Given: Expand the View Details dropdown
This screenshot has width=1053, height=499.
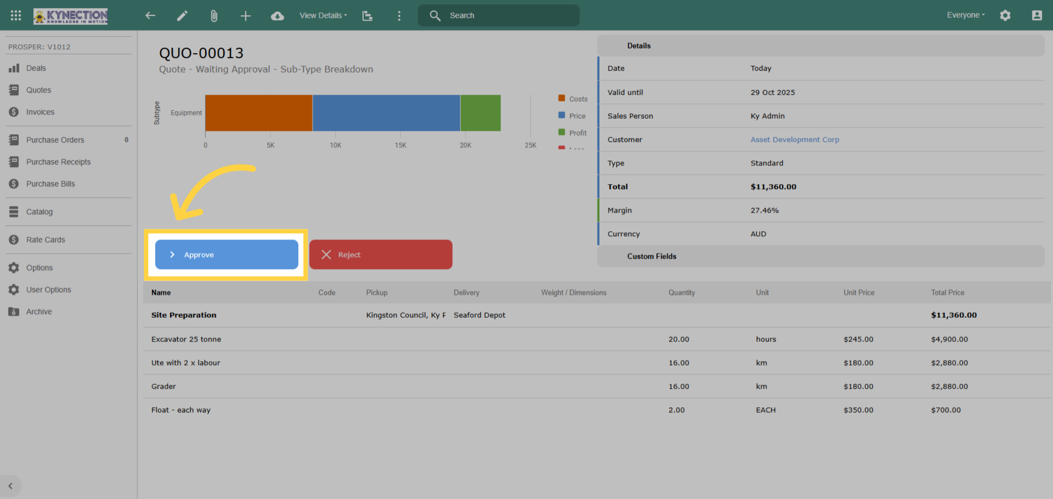Looking at the screenshot, I should [323, 15].
